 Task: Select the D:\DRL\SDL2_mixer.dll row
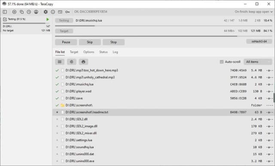click(x=164, y=133)
